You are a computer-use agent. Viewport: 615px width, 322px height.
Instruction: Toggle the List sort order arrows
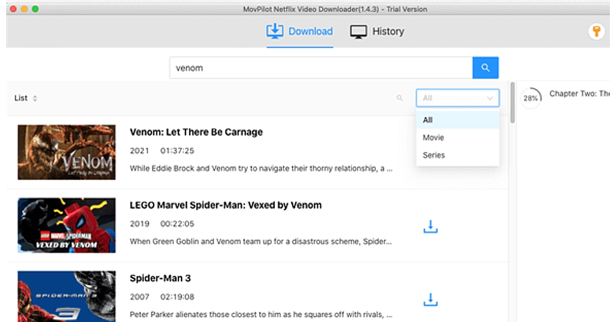pyautogui.click(x=35, y=98)
